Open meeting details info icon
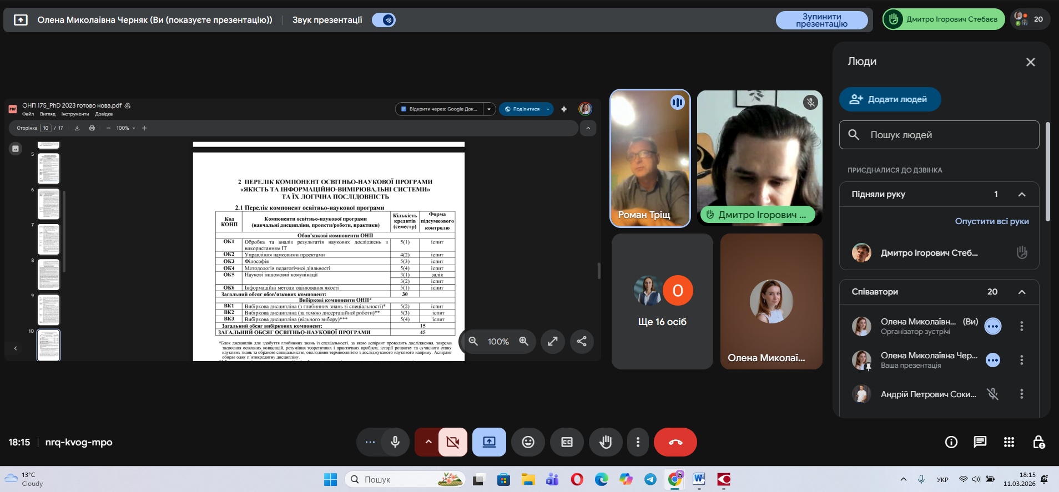The height and width of the screenshot is (492, 1059). click(951, 442)
